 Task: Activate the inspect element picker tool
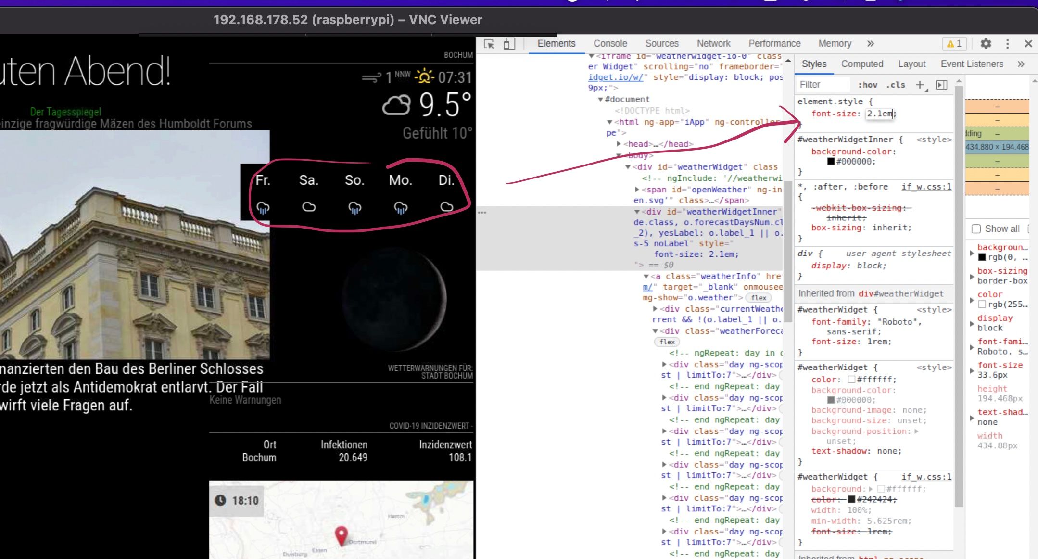[489, 44]
